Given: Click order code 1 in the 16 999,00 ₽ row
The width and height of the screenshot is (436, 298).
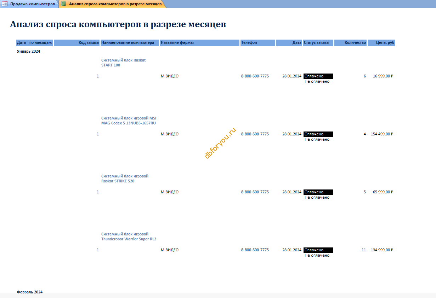Looking at the screenshot, I should click(98, 76).
